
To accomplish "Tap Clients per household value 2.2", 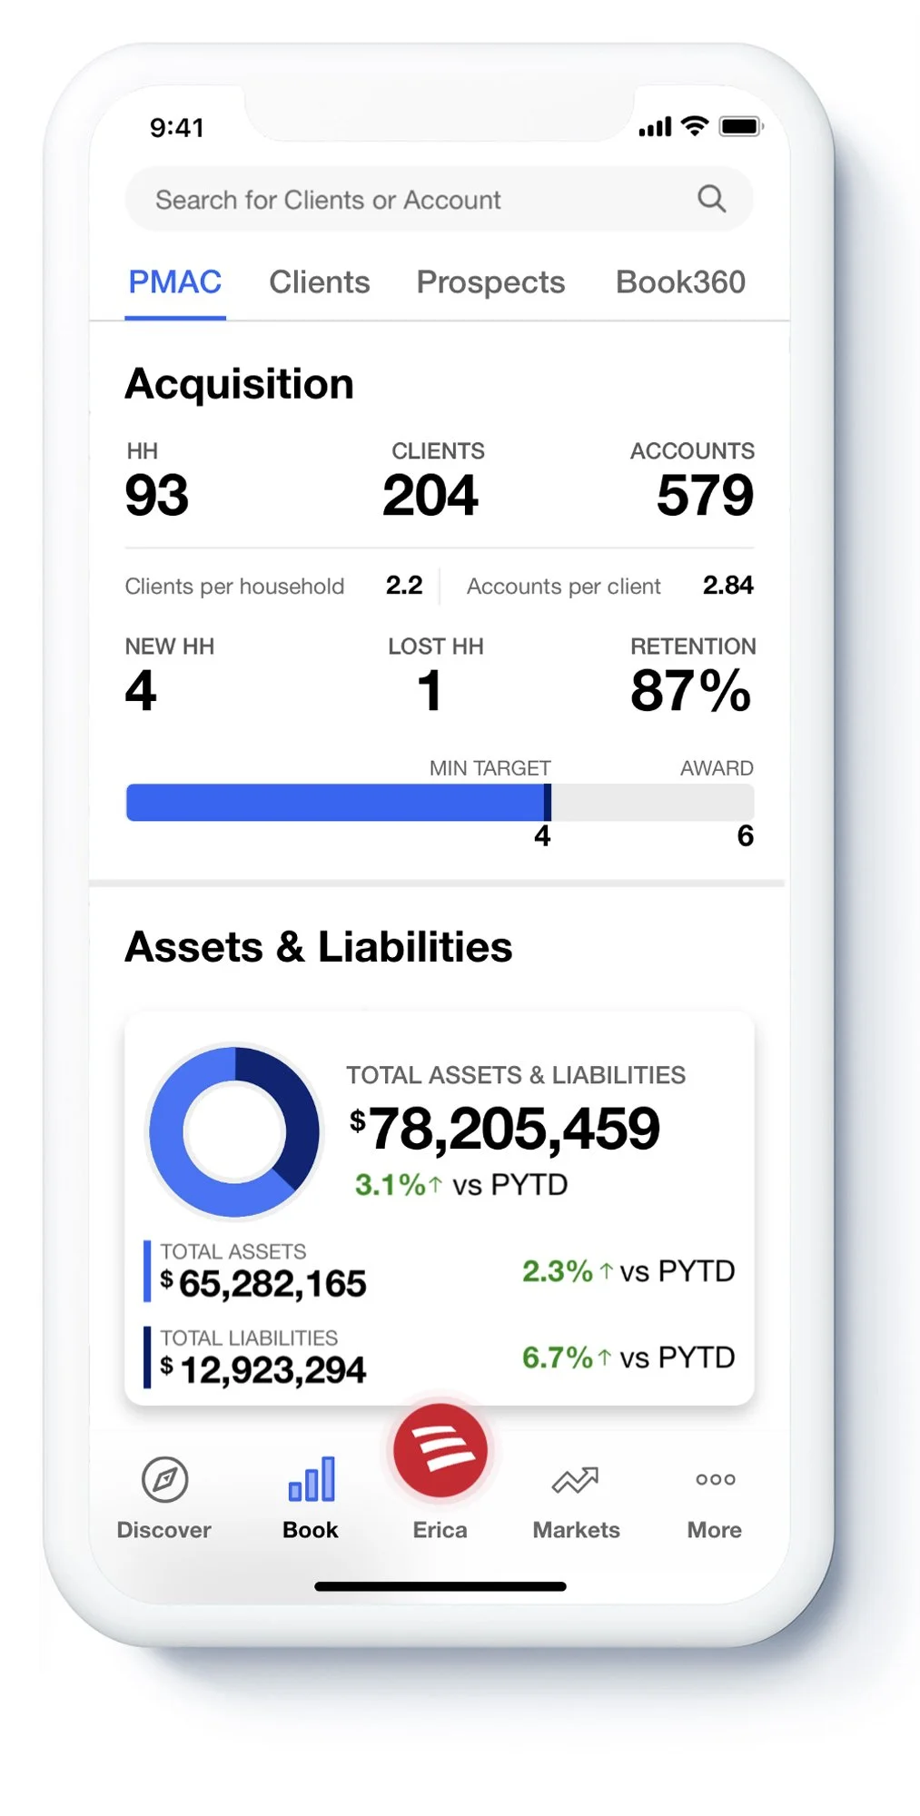I will tap(404, 586).
